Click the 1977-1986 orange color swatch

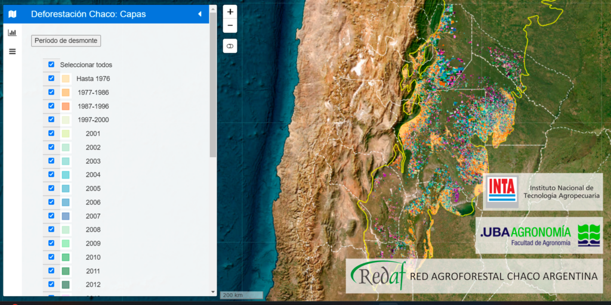click(66, 92)
